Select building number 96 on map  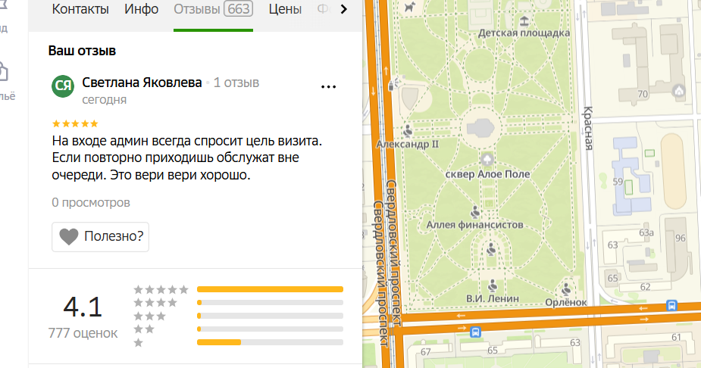point(681,239)
